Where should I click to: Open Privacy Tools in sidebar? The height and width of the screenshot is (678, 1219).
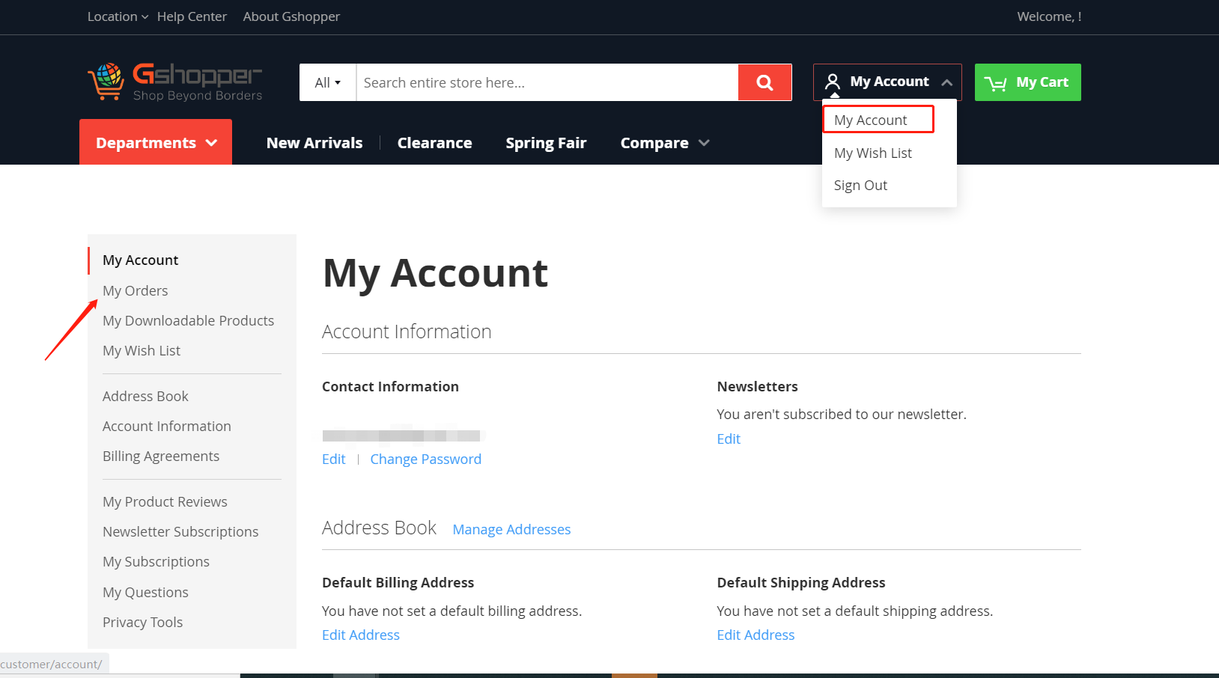tap(142, 622)
